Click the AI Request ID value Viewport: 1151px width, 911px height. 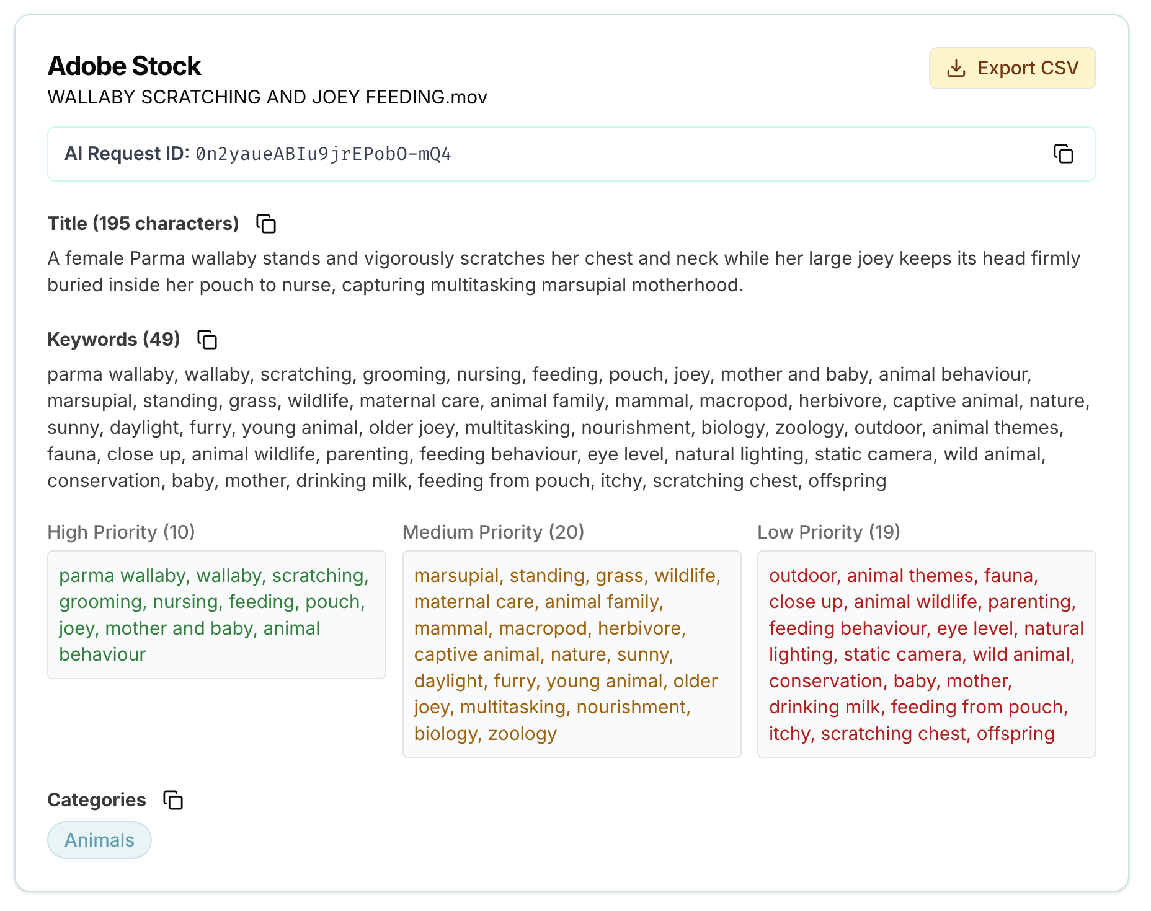click(323, 154)
